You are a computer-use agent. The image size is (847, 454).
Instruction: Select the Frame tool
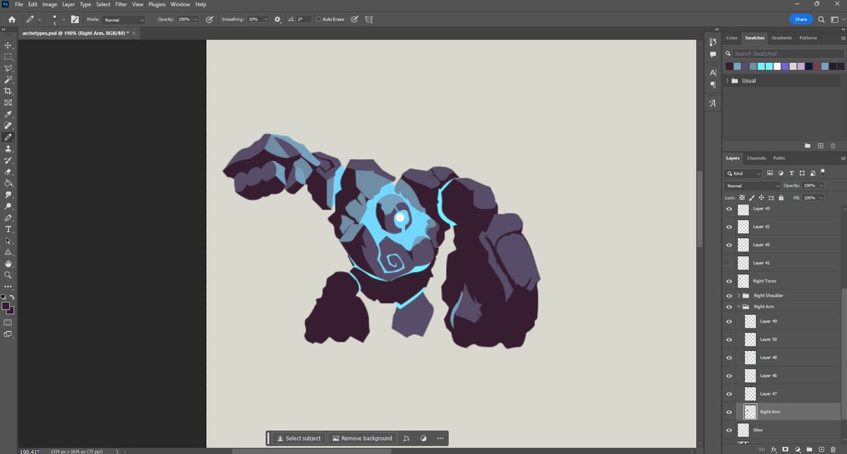(8, 102)
